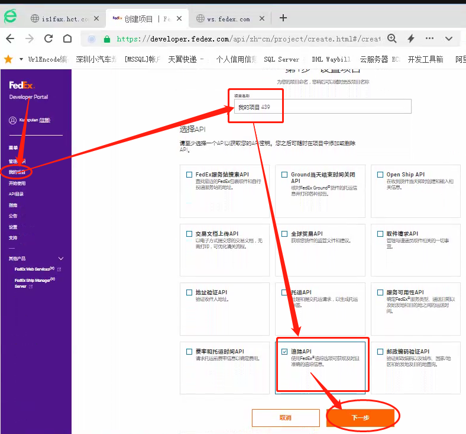Click the 注销 logout link
The height and width of the screenshot is (434, 466).
point(44,120)
